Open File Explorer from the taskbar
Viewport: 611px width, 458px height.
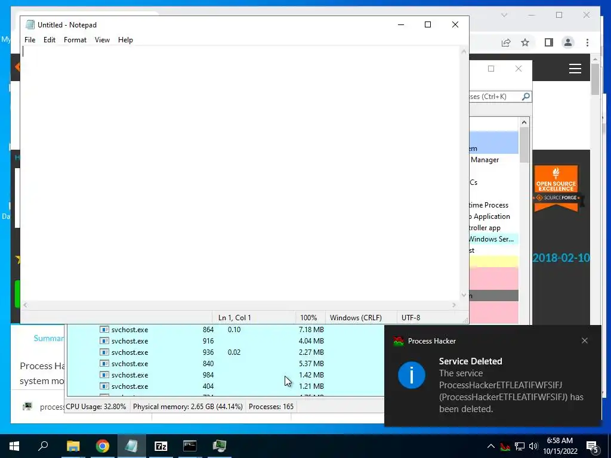(x=73, y=446)
